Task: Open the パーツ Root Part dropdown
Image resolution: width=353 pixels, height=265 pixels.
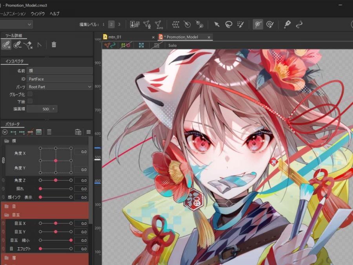Action: coord(60,87)
